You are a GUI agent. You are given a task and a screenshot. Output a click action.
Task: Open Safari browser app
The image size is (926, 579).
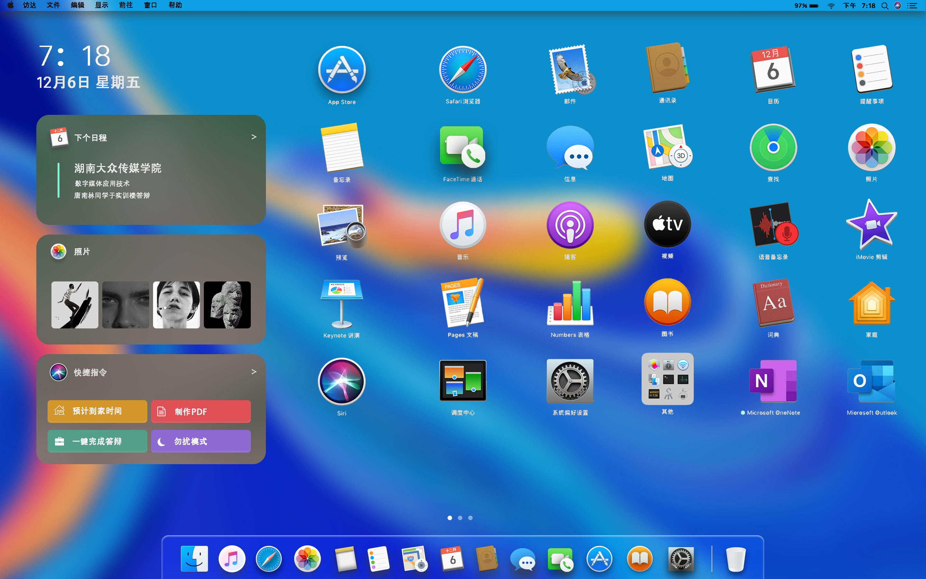point(462,71)
